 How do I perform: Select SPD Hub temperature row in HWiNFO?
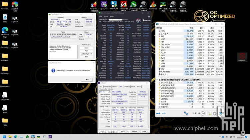190,82
